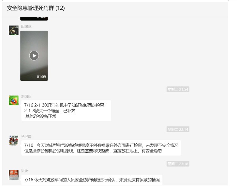Click sender name 吴波

coord(24,171)
